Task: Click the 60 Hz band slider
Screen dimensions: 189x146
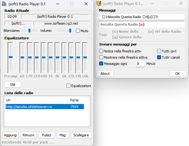Action: [x=23, y=57]
